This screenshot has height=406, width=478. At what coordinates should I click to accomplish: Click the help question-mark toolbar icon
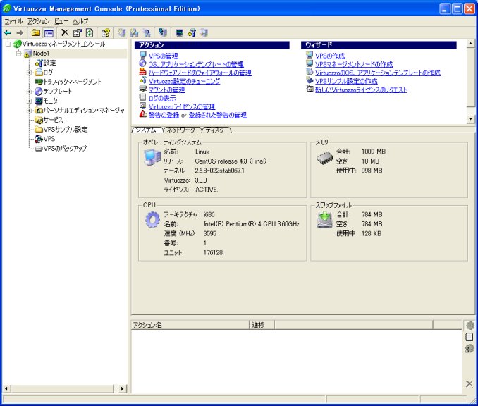coord(106,32)
